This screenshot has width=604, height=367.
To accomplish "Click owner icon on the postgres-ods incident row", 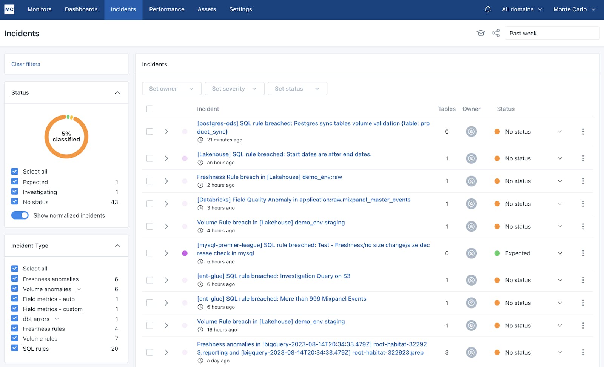I will point(471,132).
